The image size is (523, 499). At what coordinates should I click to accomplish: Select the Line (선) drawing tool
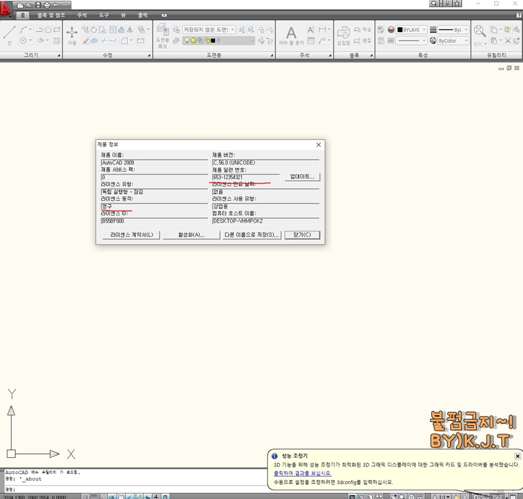point(9,34)
